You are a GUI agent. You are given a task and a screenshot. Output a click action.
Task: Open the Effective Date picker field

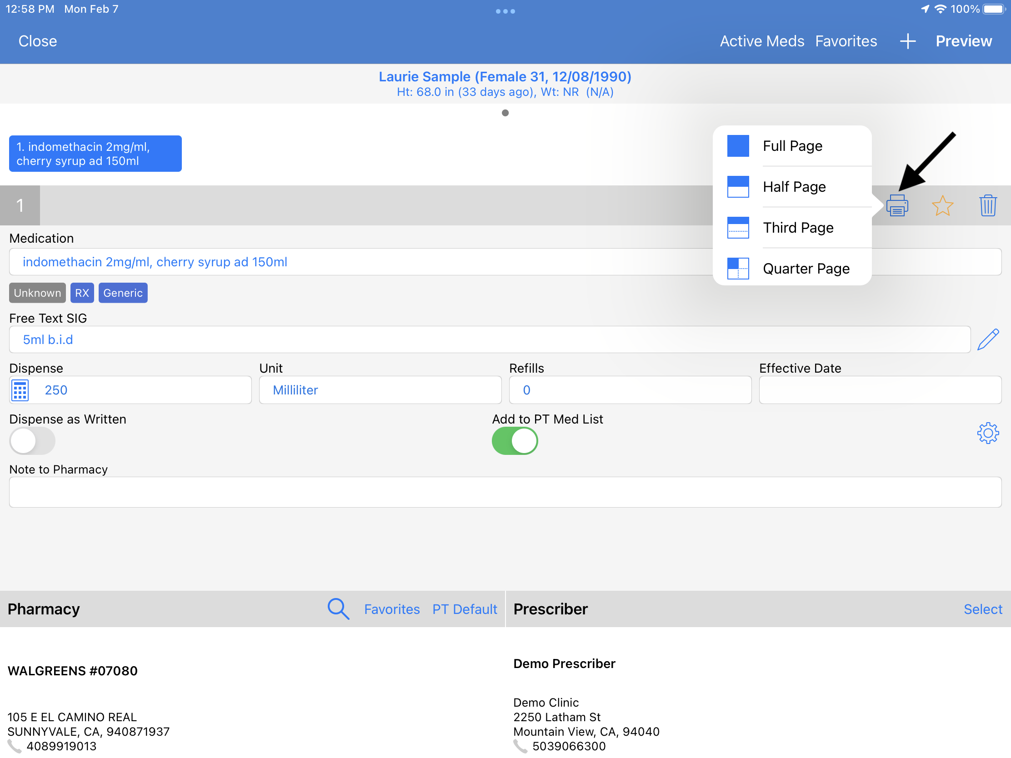coord(880,390)
